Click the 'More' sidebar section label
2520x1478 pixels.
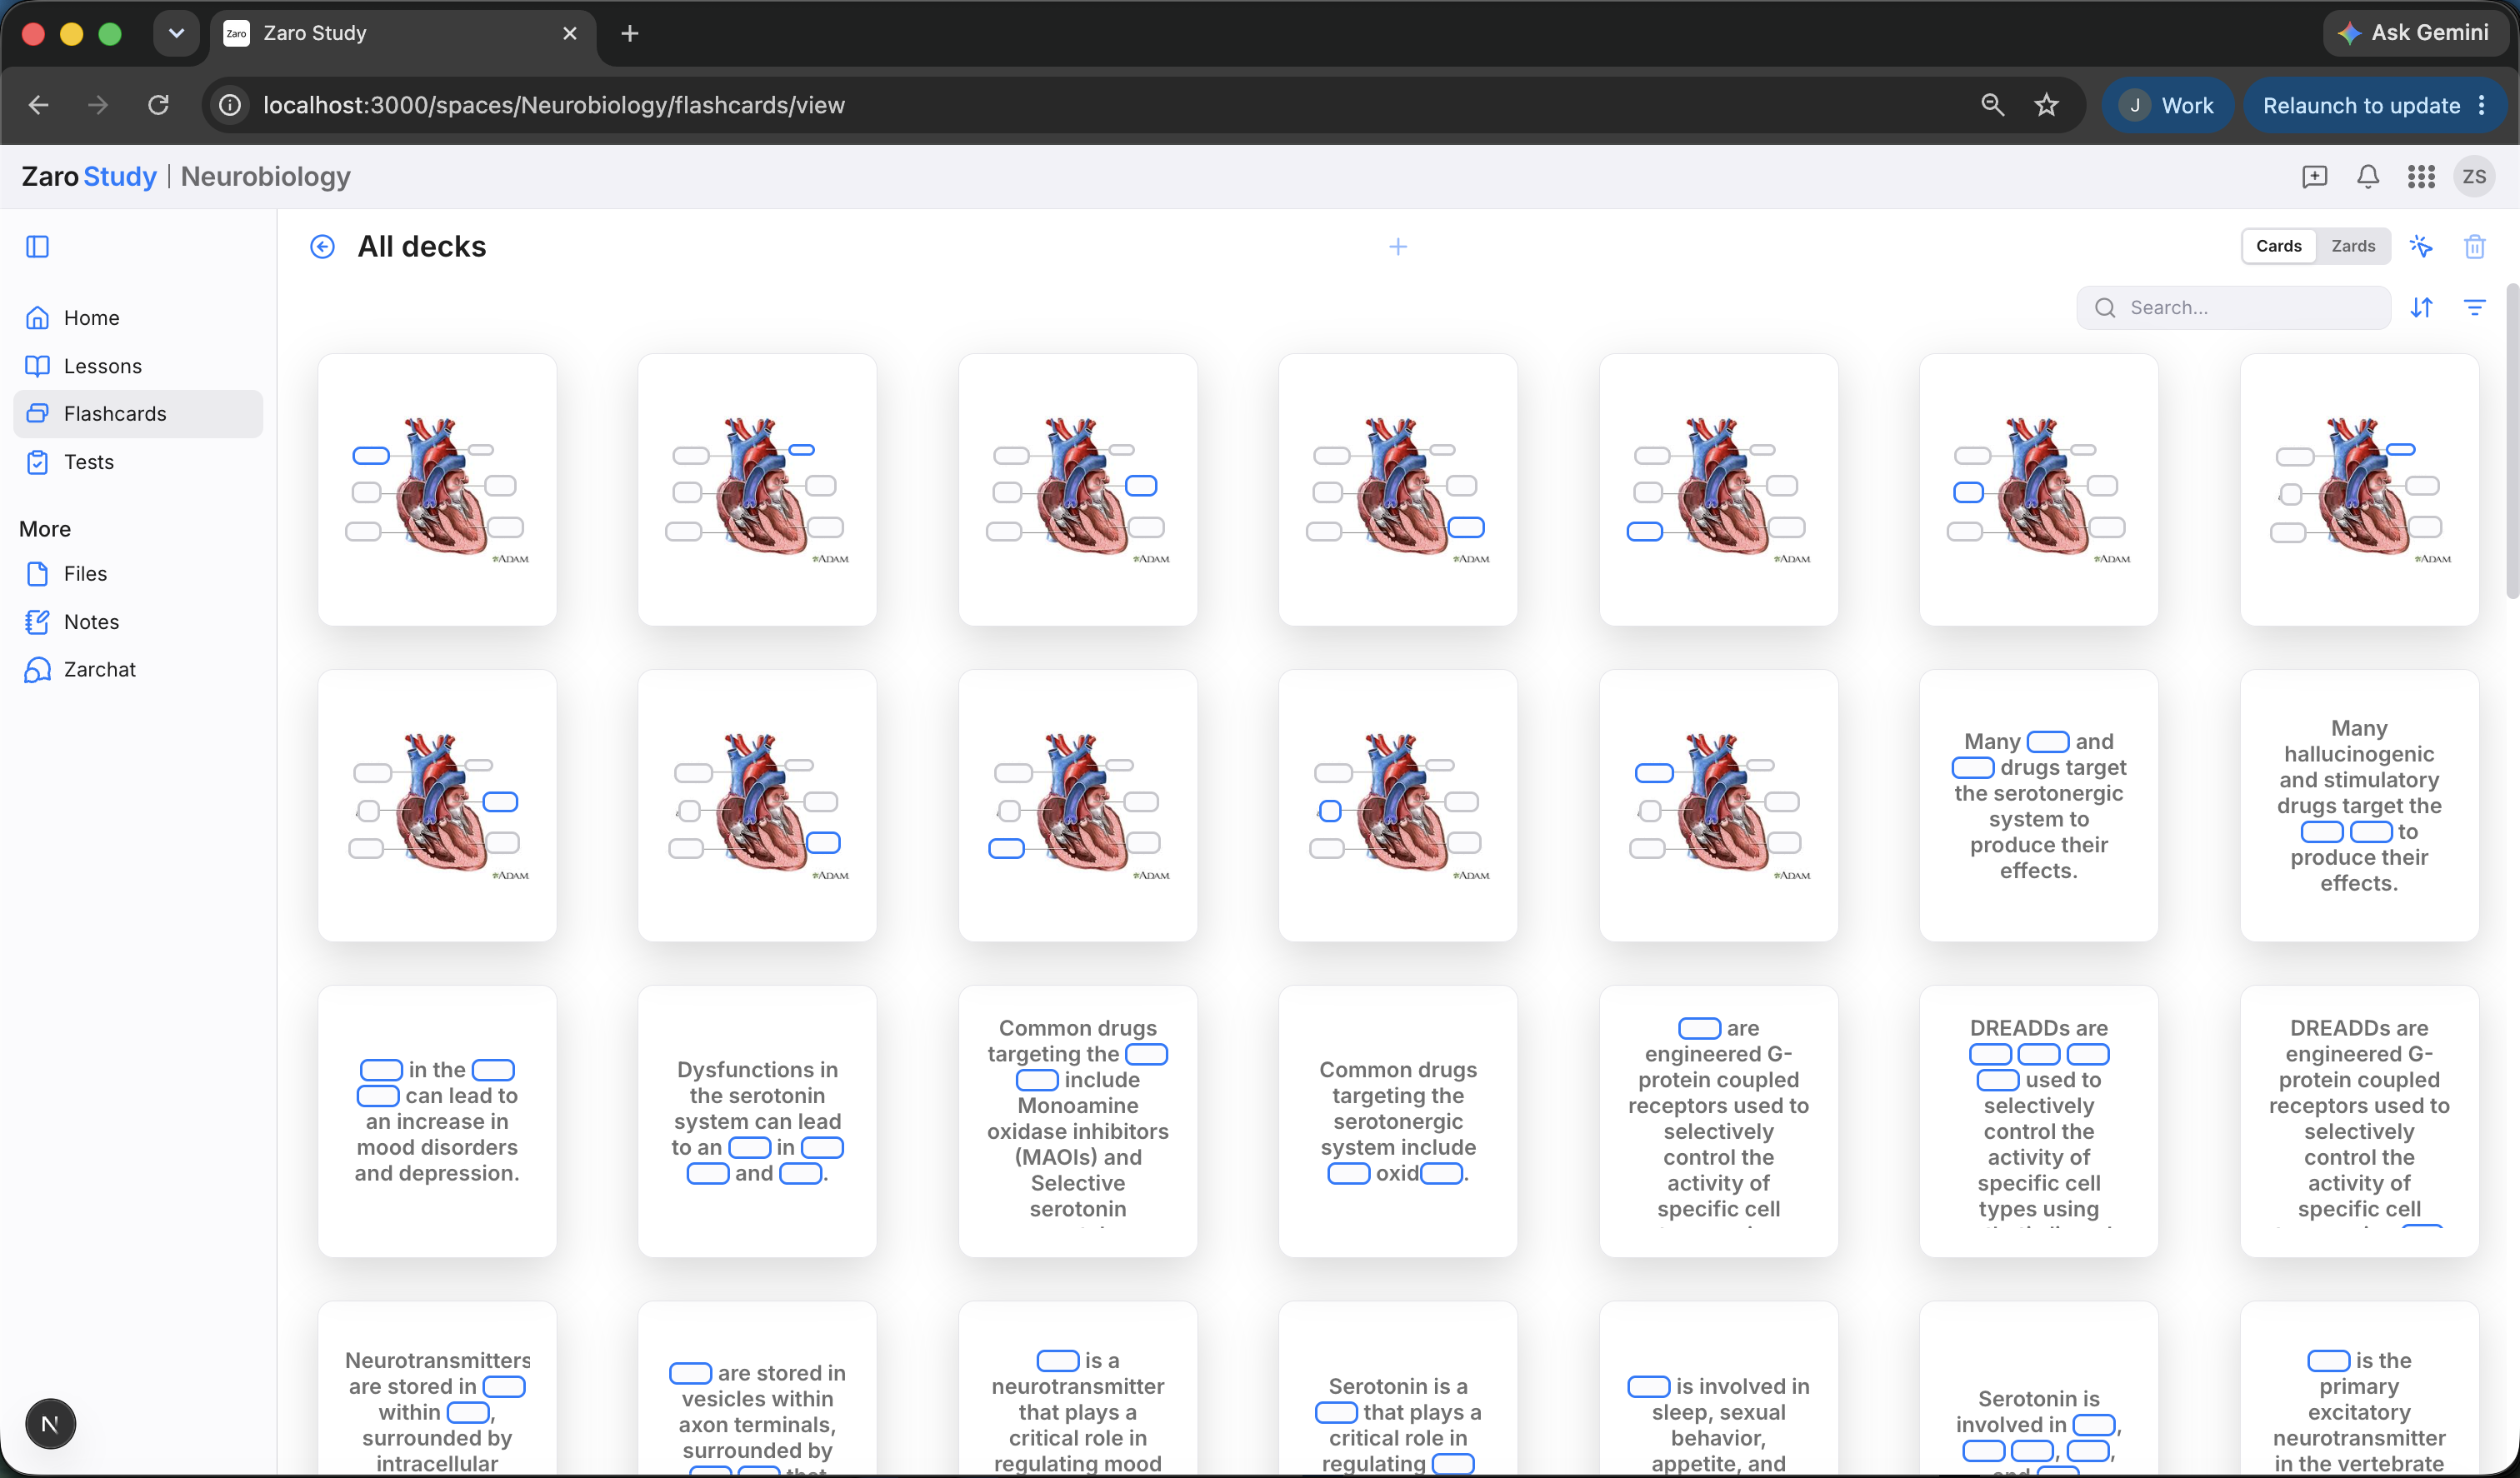point(45,529)
